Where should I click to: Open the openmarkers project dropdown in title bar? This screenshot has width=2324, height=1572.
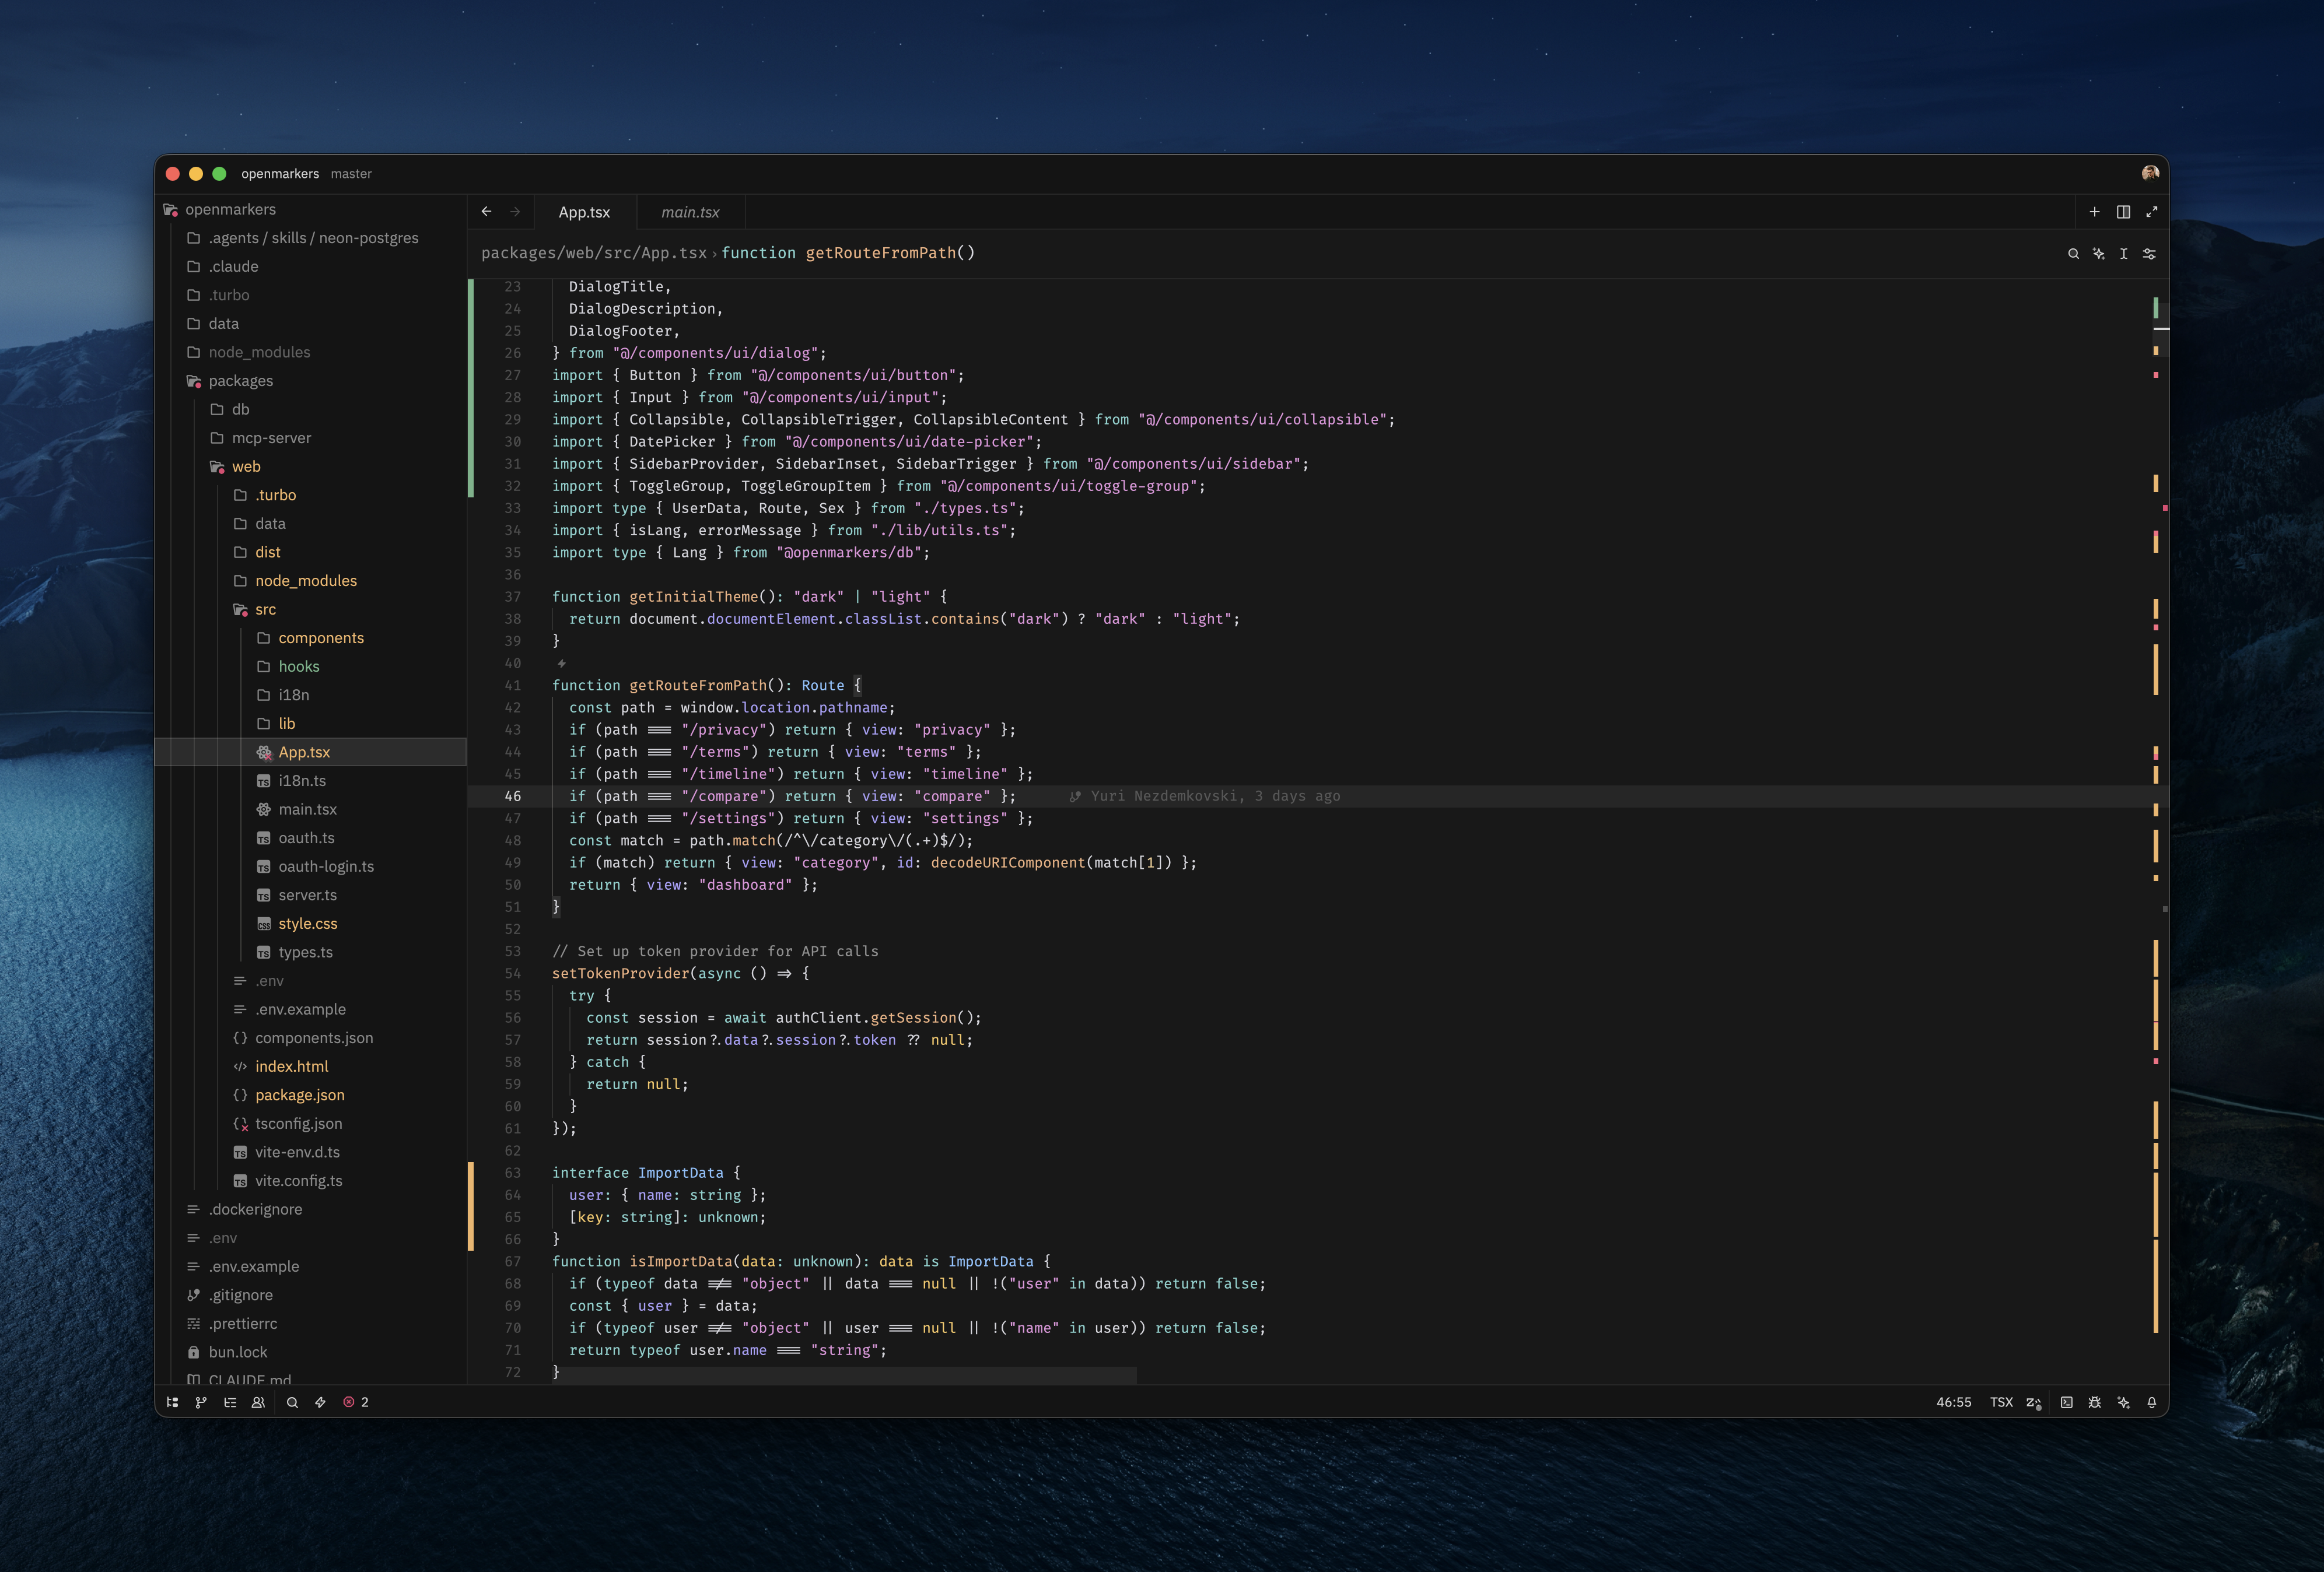point(280,174)
